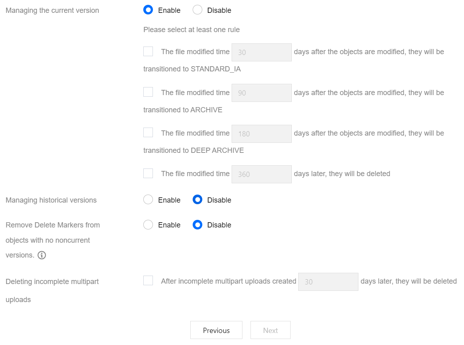Select Disable for managing the current version
Image resolution: width=464 pixels, height=345 pixels.
(197, 10)
